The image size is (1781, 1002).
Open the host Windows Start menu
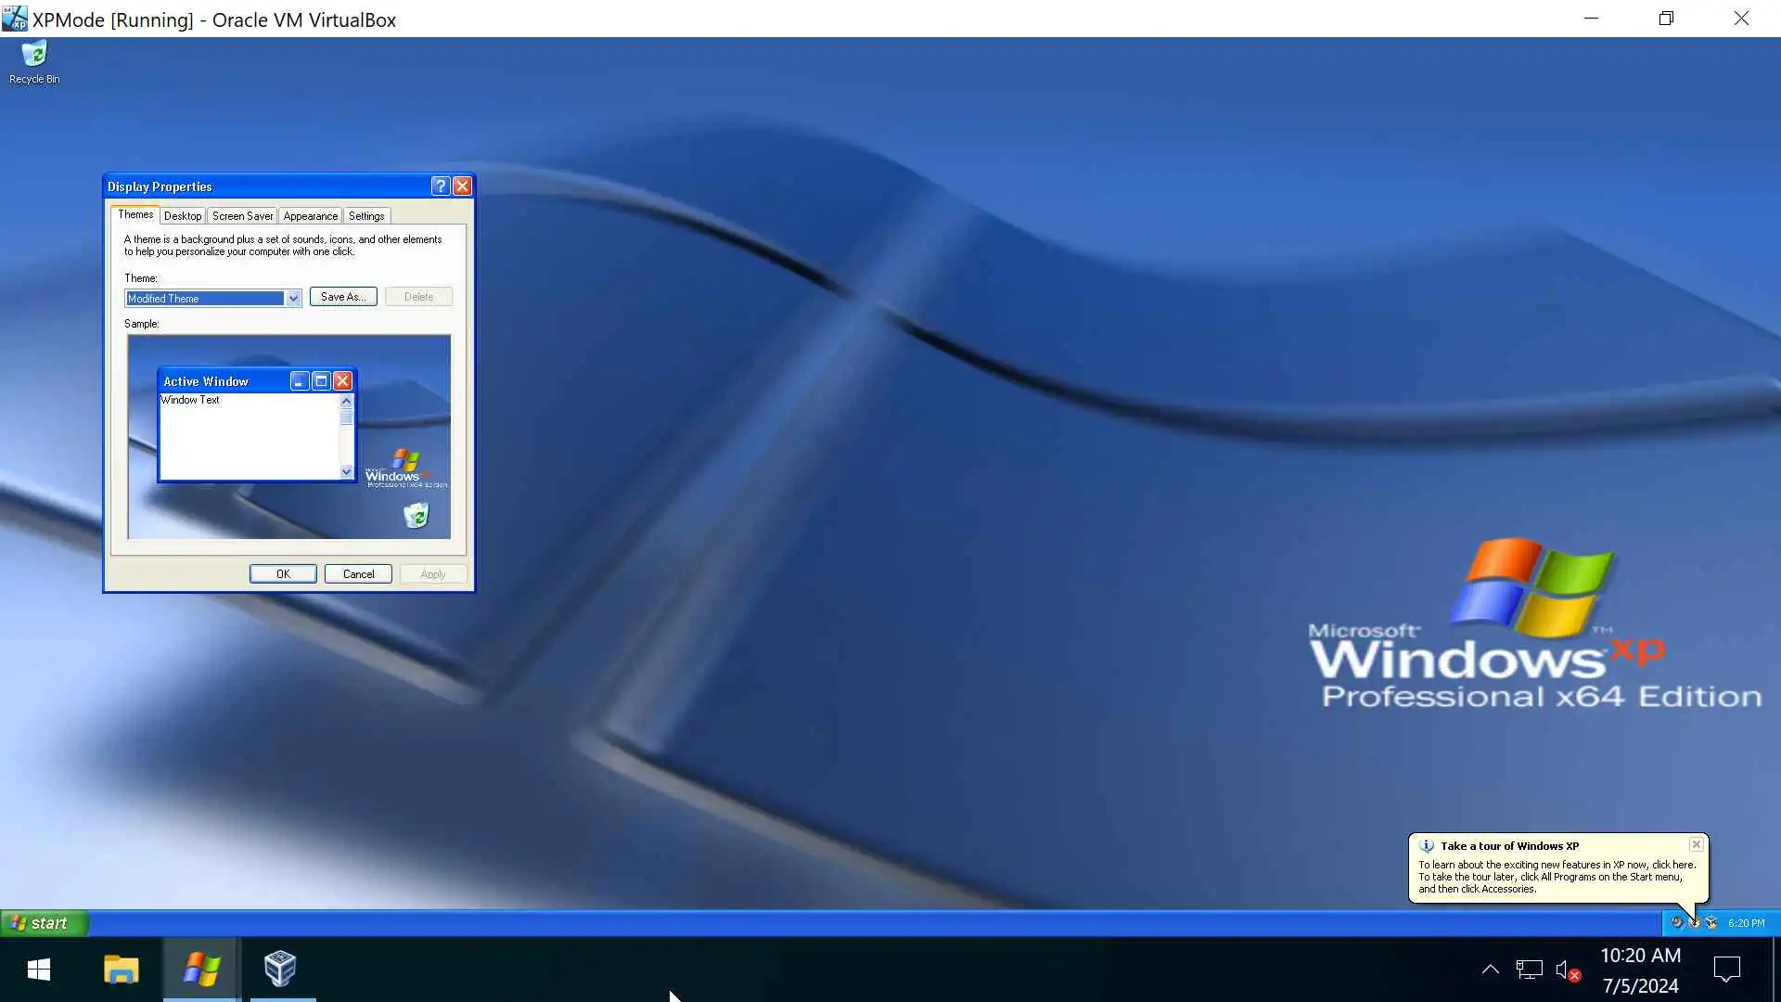(x=38, y=970)
